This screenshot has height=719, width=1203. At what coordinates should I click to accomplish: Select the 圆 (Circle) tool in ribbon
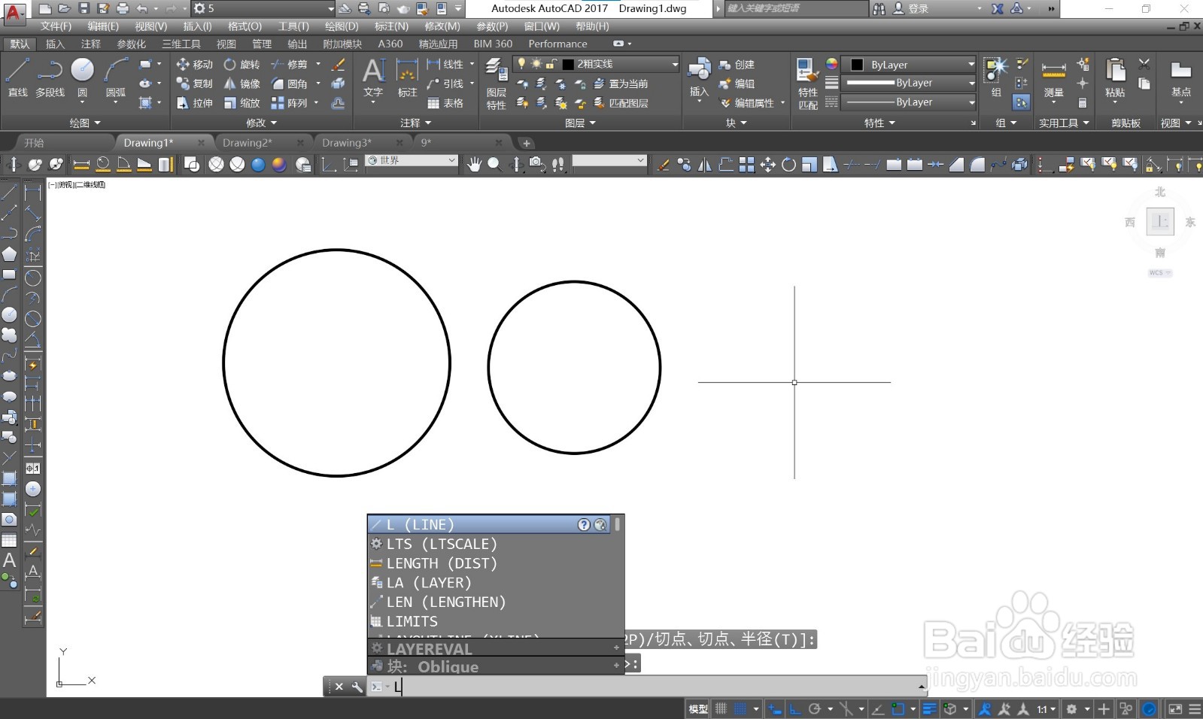click(82, 77)
